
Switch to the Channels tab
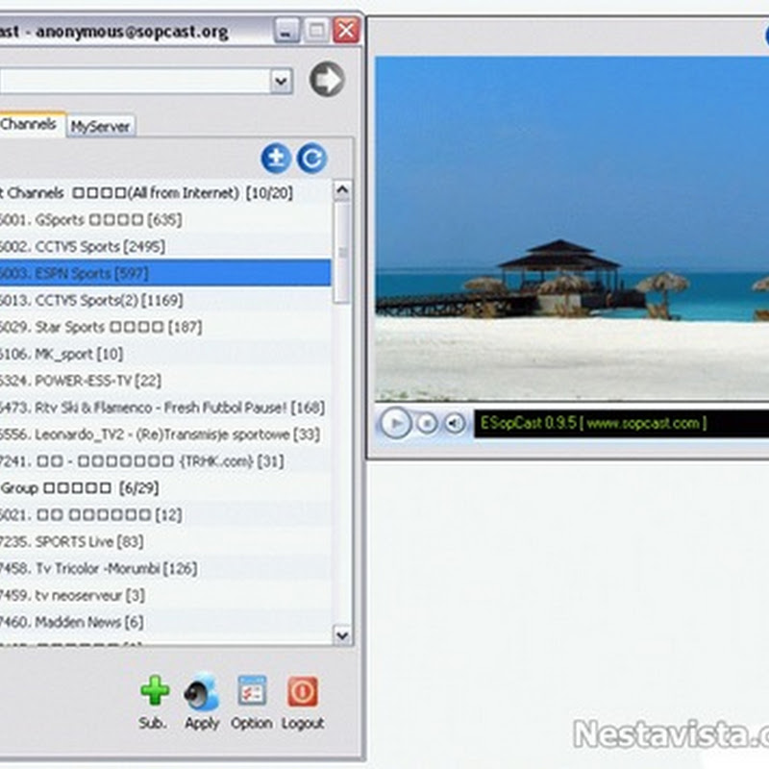(29, 124)
